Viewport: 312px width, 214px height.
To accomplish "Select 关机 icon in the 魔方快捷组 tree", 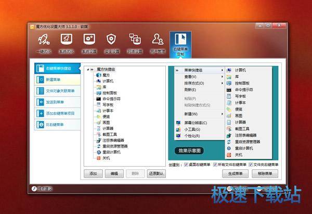I will click(99, 158).
